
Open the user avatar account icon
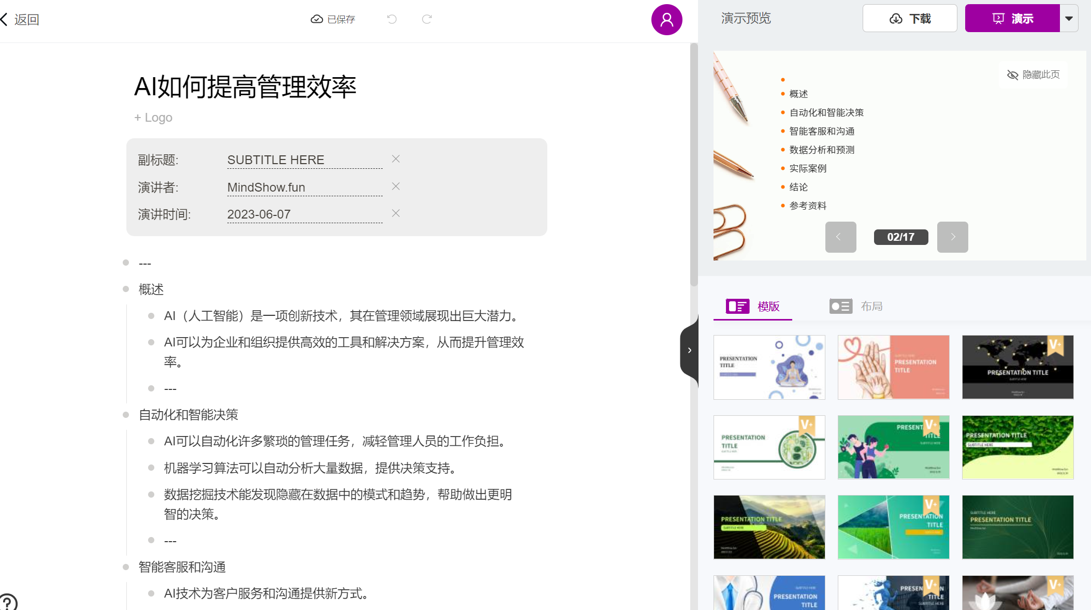click(x=666, y=19)
